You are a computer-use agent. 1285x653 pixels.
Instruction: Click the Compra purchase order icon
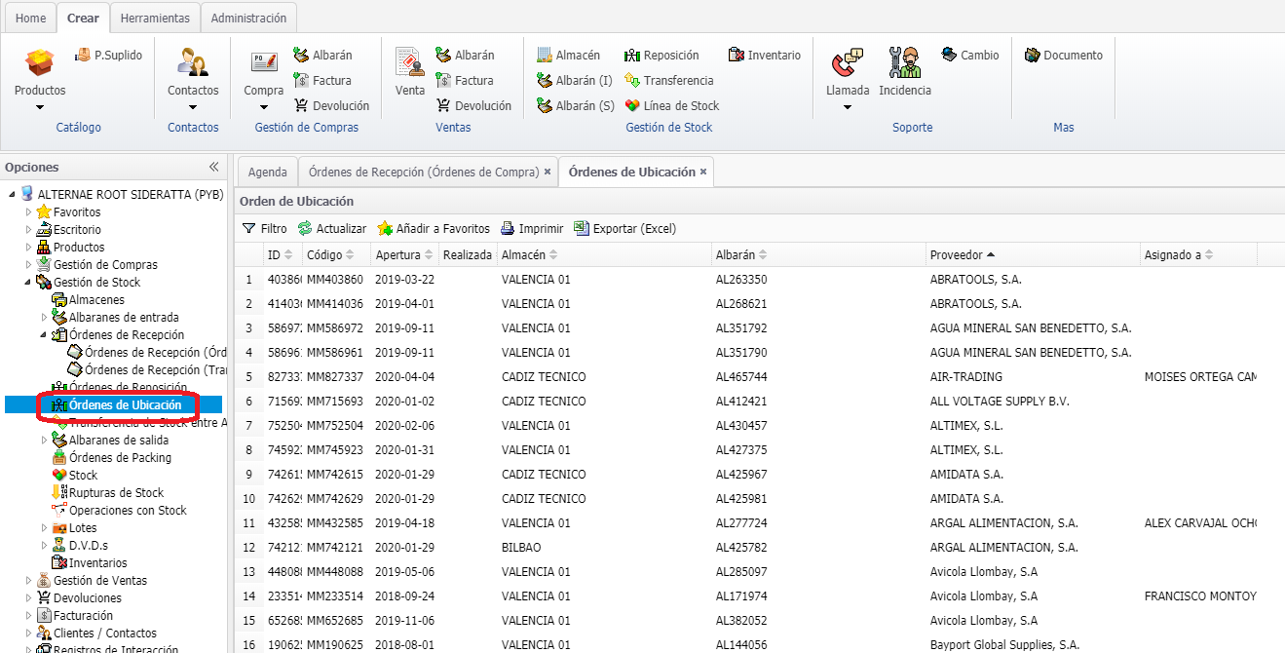[x=264, y=63]
